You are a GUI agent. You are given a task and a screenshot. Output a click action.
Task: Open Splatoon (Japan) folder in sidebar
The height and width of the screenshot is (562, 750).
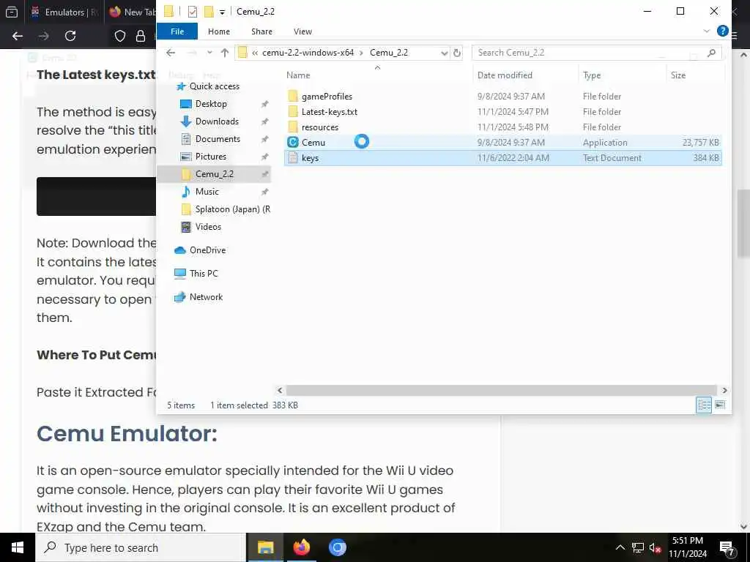click(232, 209)
